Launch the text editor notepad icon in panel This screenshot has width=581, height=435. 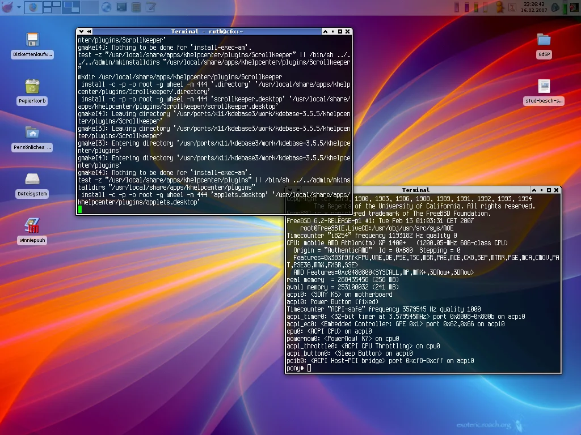tap(150, 7)
